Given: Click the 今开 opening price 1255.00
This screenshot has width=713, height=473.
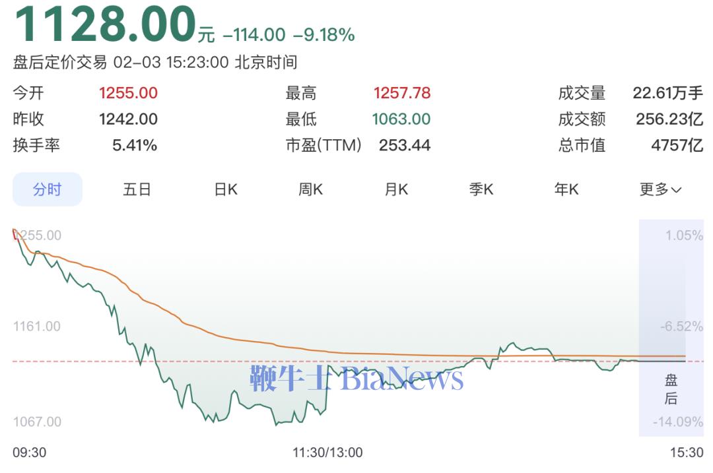Looking at the screenshot, I should 128,93.
